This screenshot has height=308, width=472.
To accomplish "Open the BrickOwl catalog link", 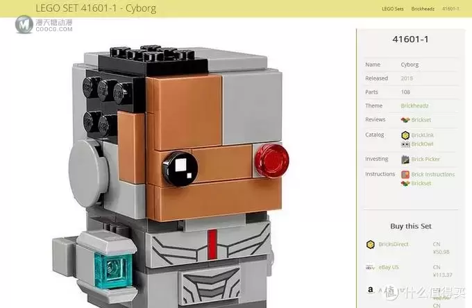I will click(422, 144).
